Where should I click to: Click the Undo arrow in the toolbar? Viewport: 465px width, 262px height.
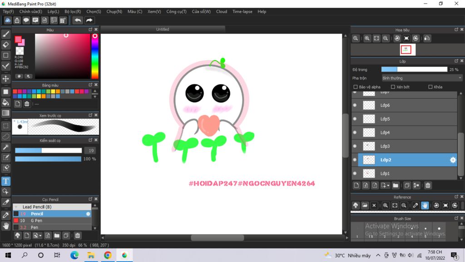78,20
